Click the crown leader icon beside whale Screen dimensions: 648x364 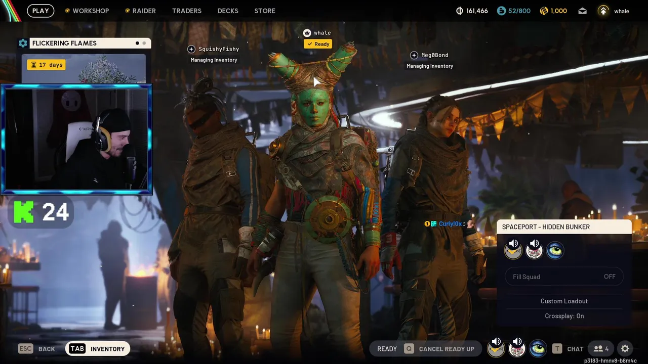tap(307, 33)
